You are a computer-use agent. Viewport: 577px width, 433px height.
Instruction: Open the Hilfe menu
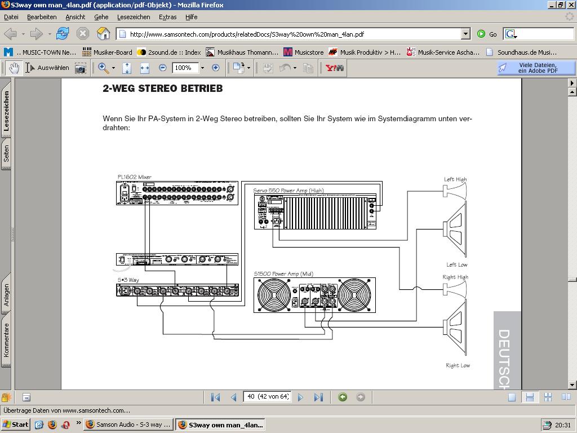192,17
